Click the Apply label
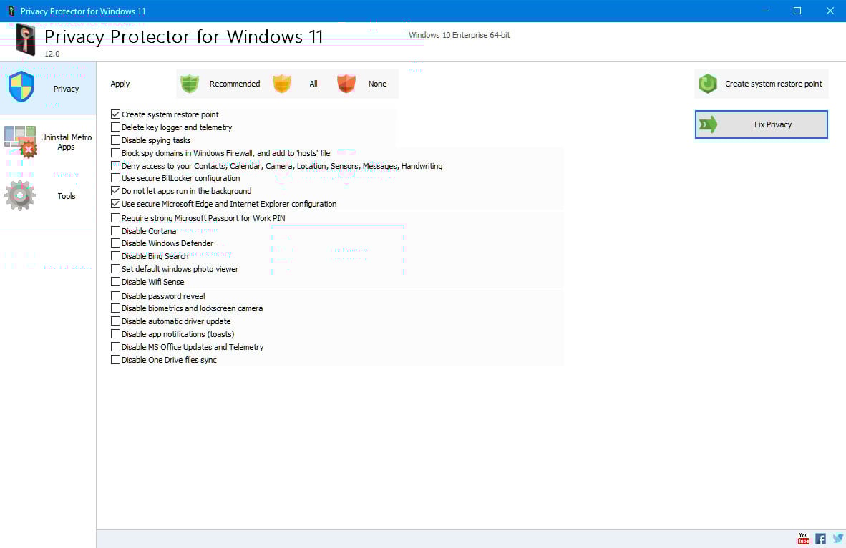The width and height of the screenshot is (846, 548). tap(120, 84)
